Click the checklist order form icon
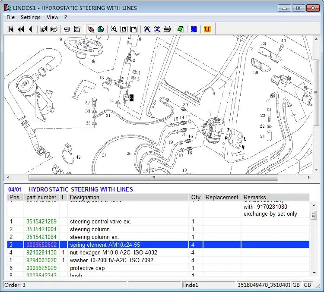324x292 pixels. (x=77, y=29)
